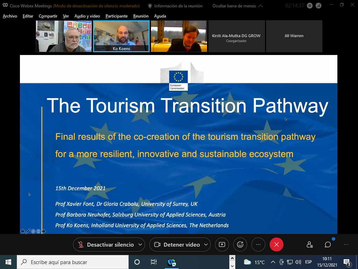Image resolution: width=358 pixels, height=269 pixels.
Task: Click the red leave meeting button
Action: click(276, 244)
